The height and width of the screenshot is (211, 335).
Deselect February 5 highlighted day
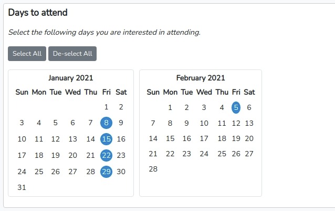(236, 107)
